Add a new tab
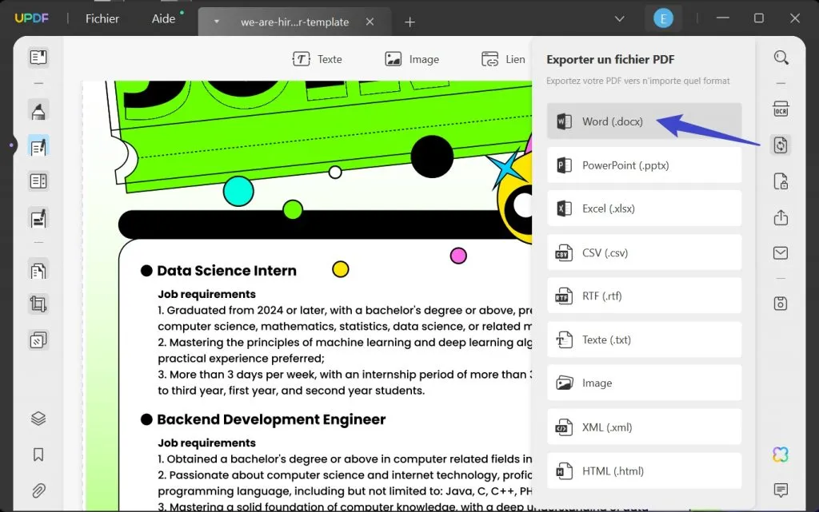 410,22
